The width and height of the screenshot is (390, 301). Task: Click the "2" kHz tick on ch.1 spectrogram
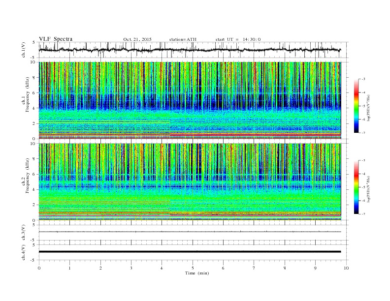point(34,123)
